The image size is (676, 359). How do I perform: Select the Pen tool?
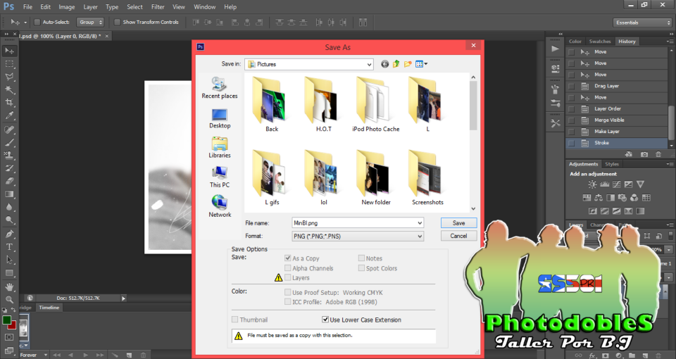tap(9, 234)
